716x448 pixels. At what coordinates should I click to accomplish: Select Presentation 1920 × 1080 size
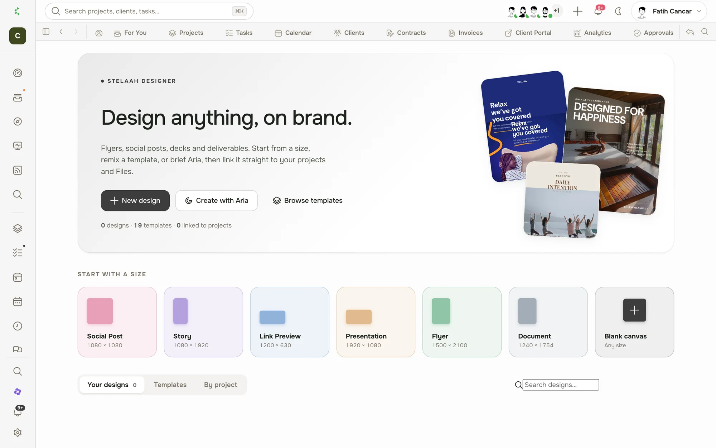tap(376, 322)
